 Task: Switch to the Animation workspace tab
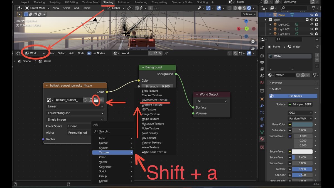click(x=124, y=2)
